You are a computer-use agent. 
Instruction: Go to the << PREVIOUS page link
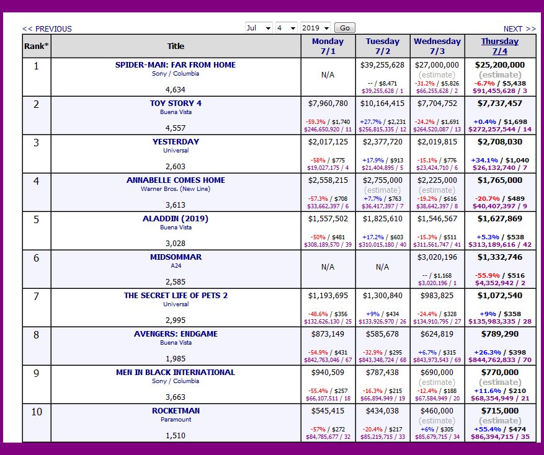tap(47, 29)
